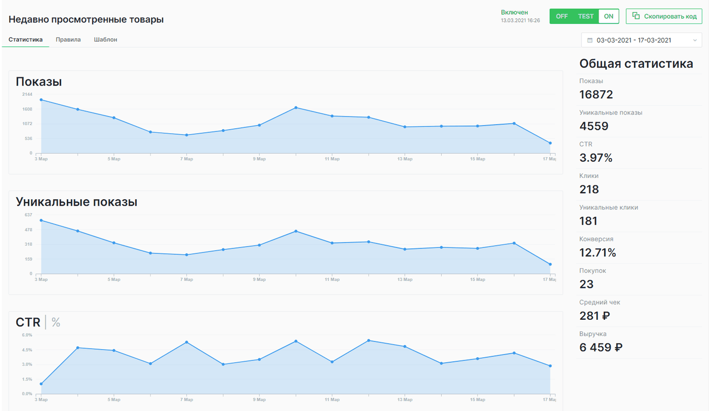
Task: Click the % sign beside the CTR heading
Action: tap(56, 322)
